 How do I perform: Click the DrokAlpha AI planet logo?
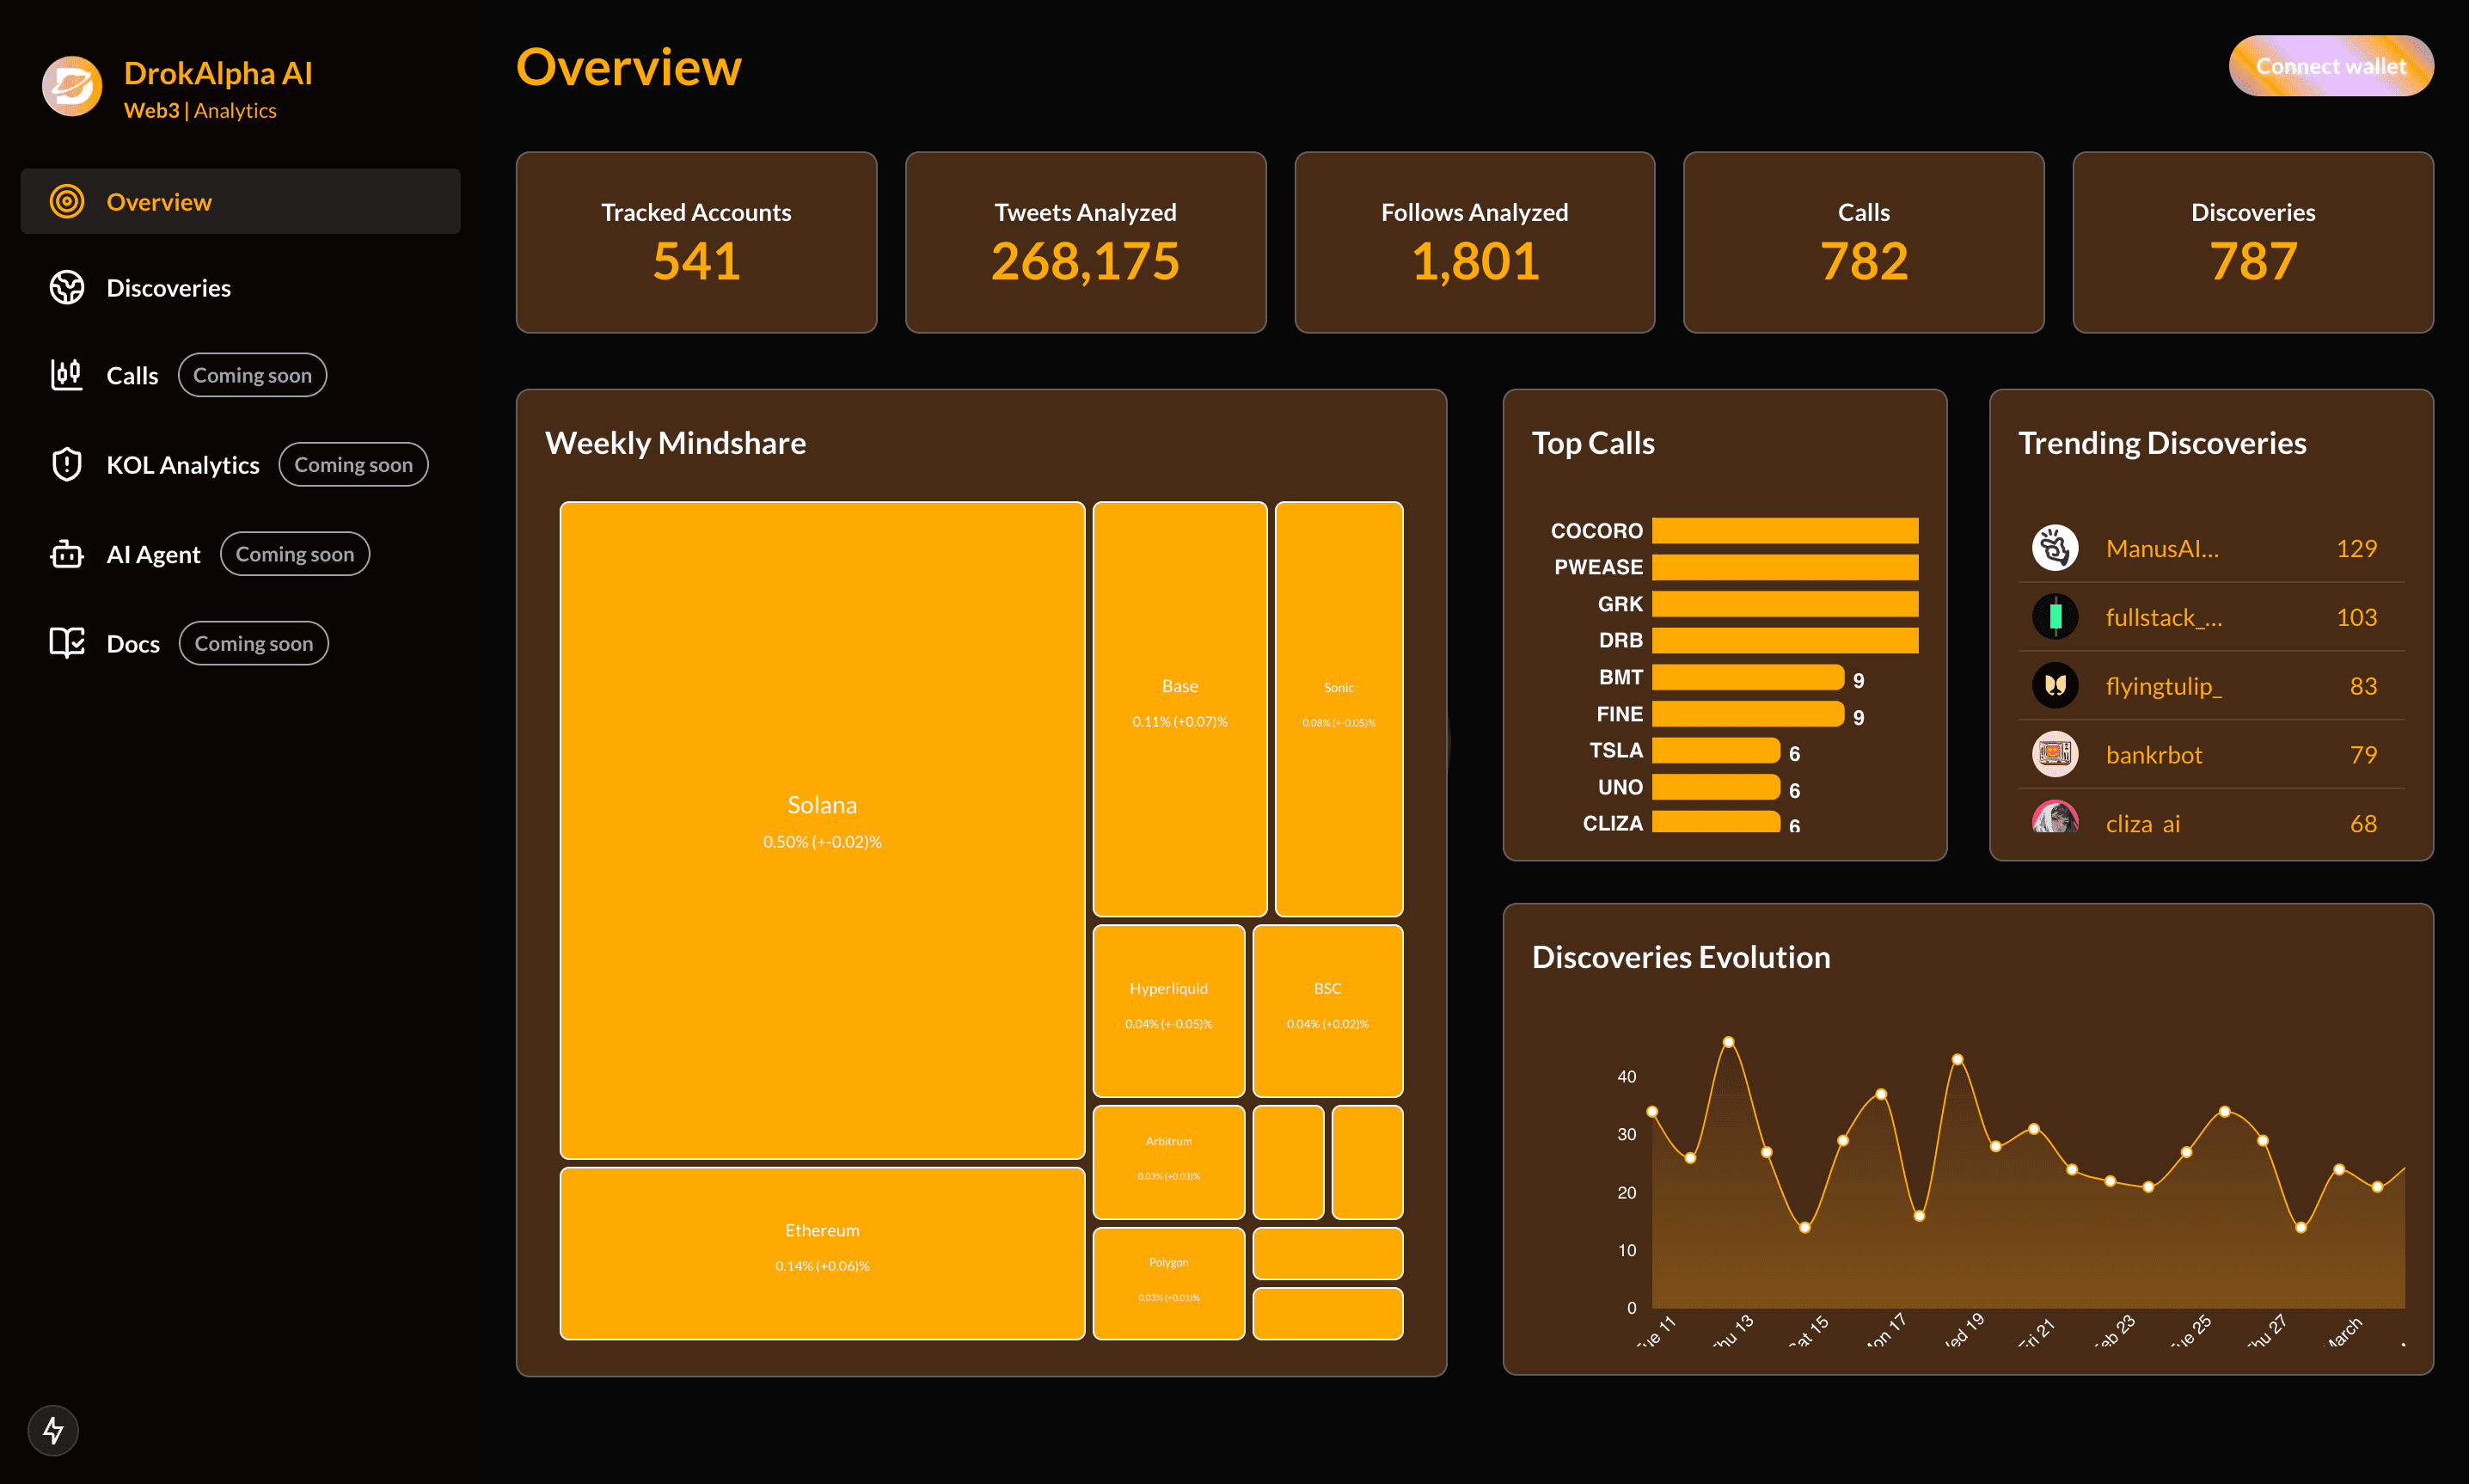click(72, 86)
